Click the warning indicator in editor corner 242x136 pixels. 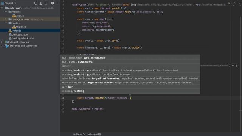coord(230,3)
